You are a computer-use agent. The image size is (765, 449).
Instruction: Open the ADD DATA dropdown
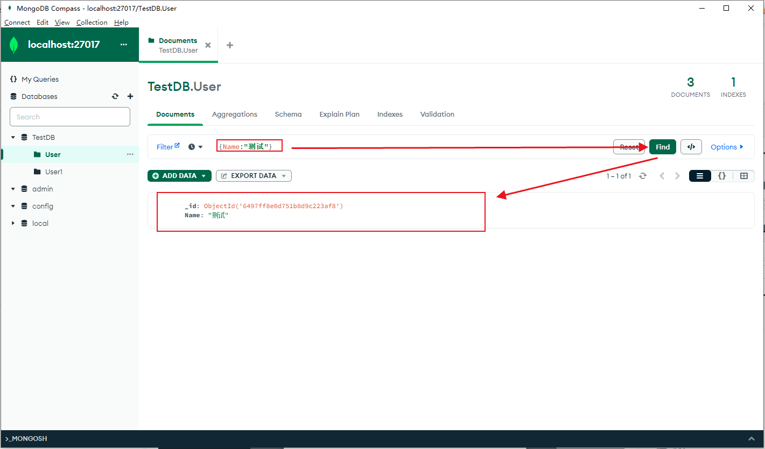[x=179, y=176]
